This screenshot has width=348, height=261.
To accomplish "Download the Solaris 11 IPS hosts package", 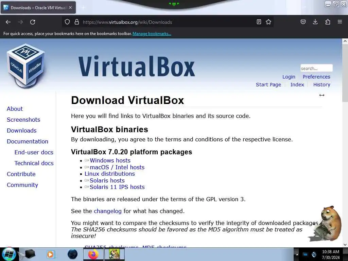I will 117,187.
